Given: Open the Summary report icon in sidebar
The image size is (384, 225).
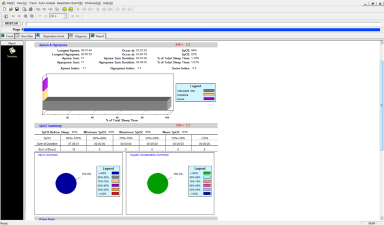Looking at the screenshot, I should (x=12, y=51).
